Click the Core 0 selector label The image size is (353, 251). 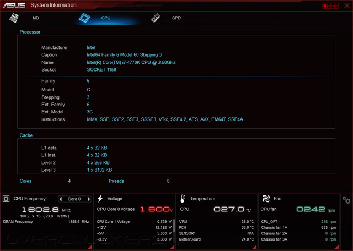click(74, 199)
